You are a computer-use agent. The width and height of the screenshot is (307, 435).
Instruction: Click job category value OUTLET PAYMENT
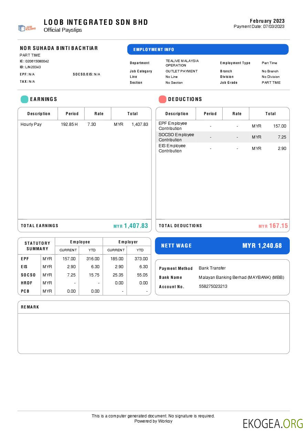coord(181,71)
